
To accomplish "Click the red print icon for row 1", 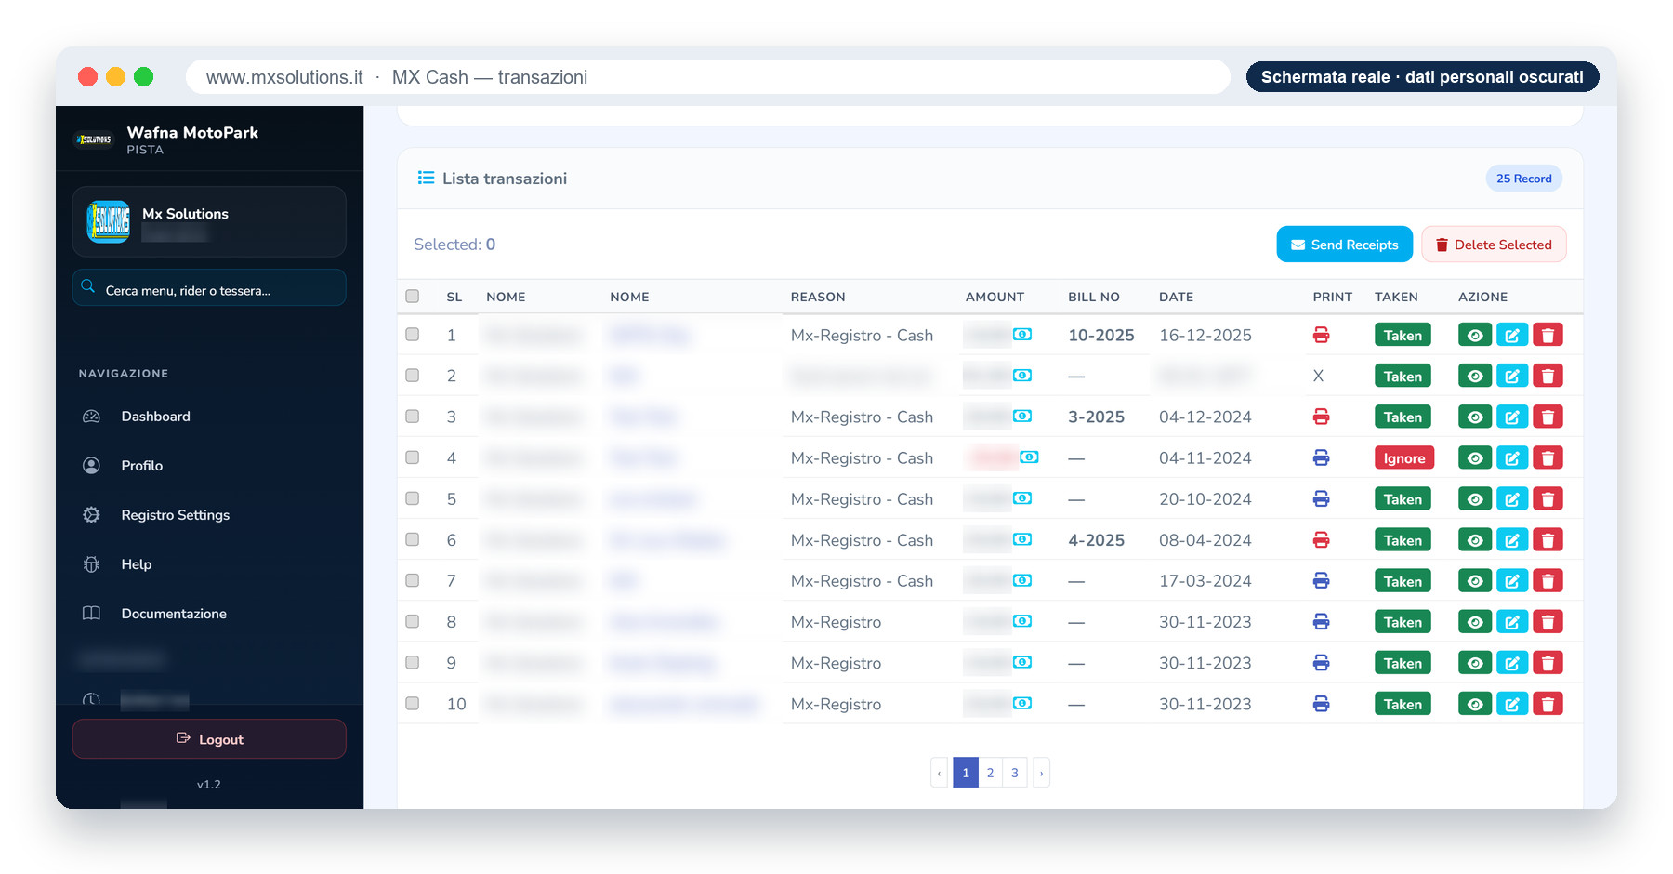I will (x=1321, y=335).
